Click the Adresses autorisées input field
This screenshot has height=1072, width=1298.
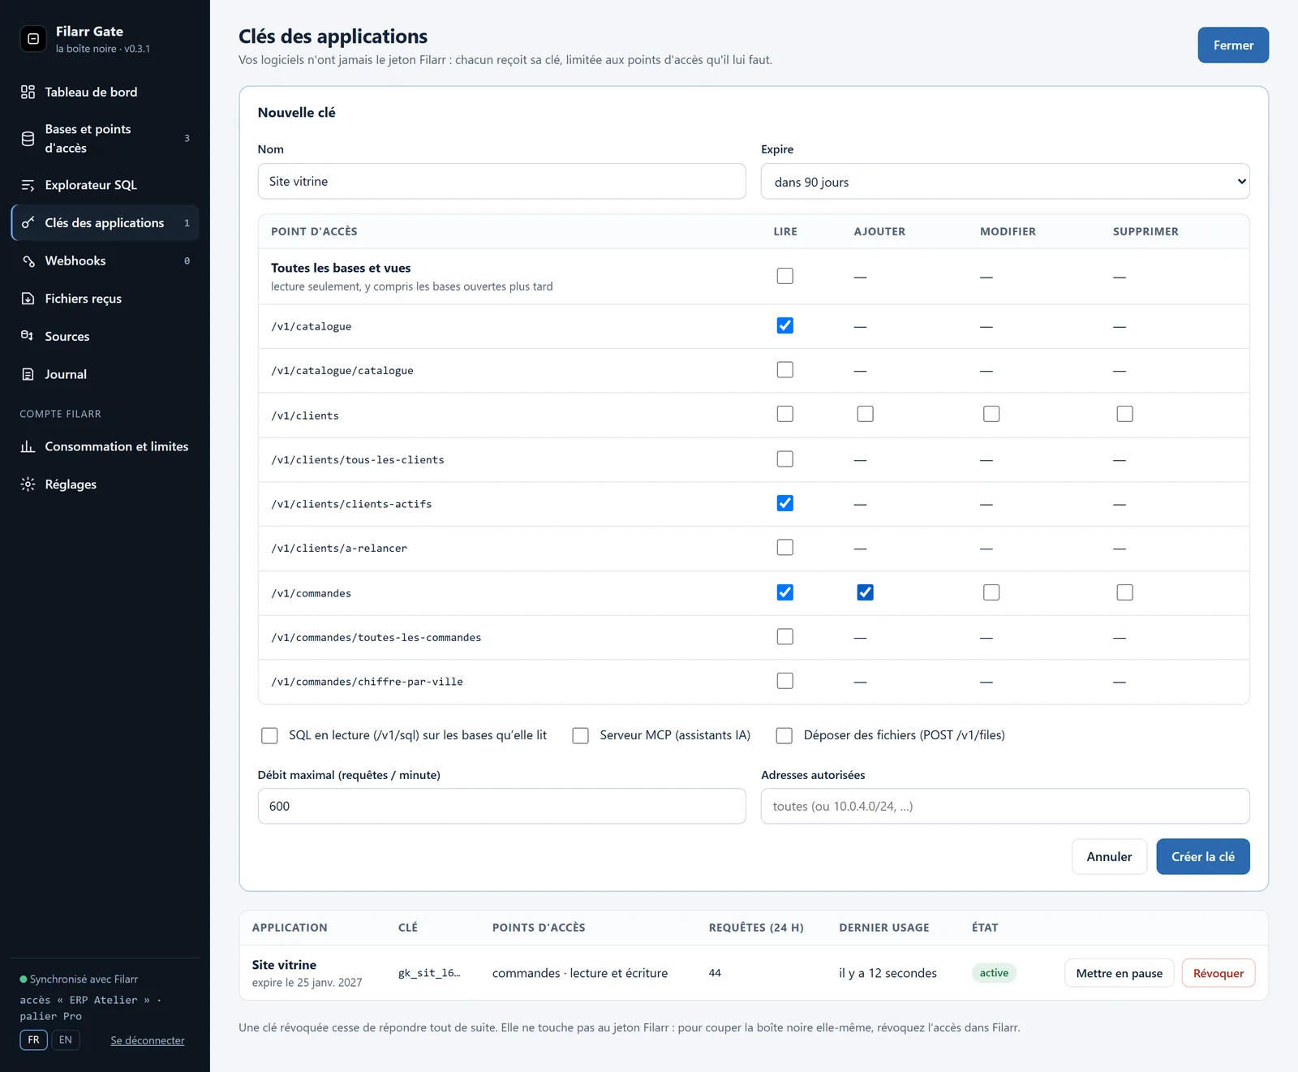1005,807
